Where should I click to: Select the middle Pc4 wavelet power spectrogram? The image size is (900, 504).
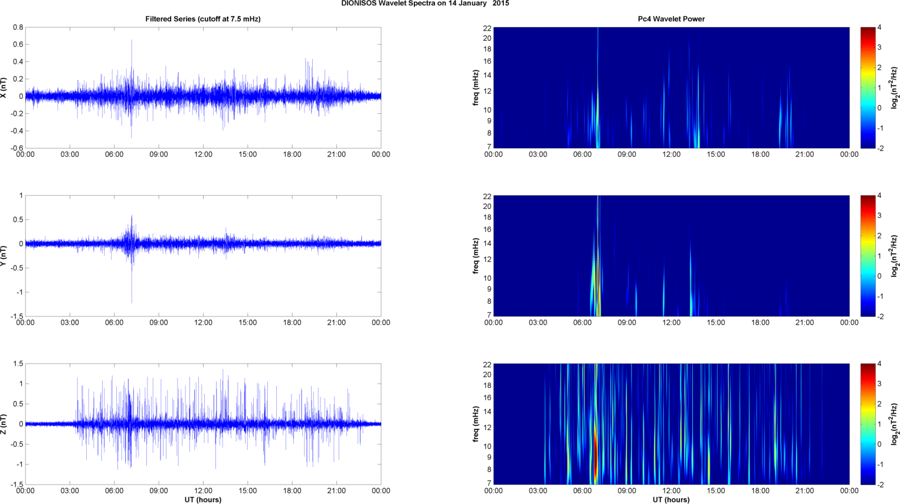pos(671,256)
